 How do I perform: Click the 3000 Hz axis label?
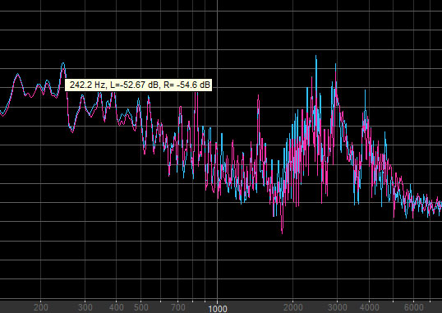pos(337,307)
